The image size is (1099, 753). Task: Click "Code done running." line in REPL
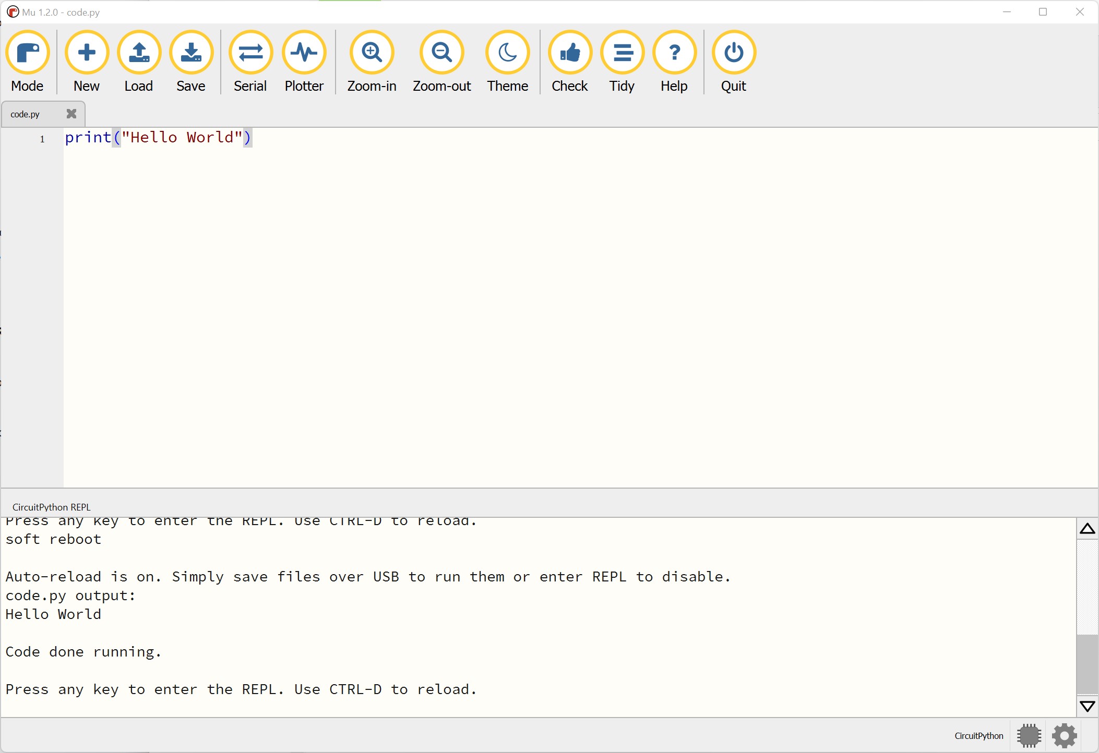coord(83,652)
